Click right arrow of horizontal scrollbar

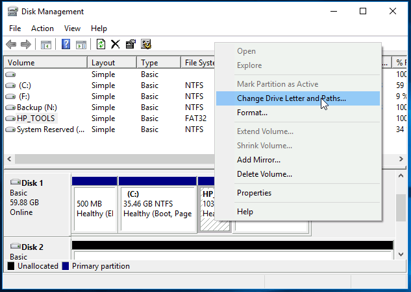coord(401,159)
